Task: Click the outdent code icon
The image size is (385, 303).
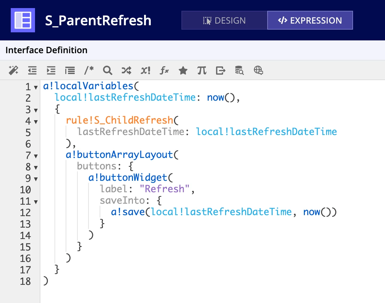Action: (32, 70)
